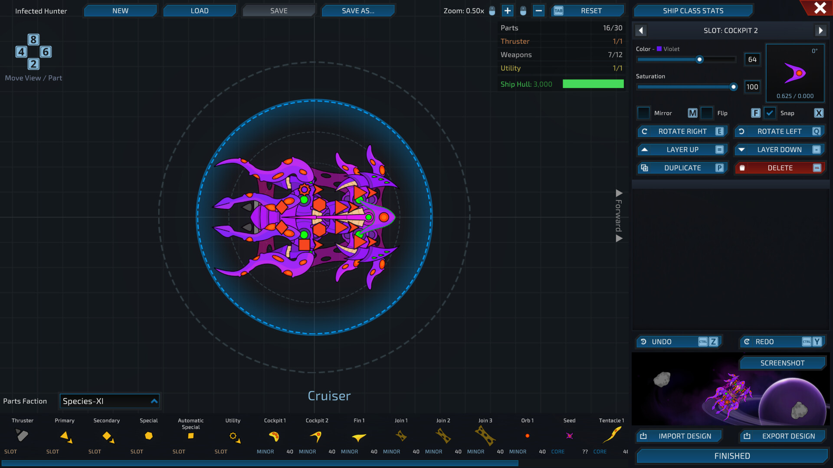The image size is (833, 468).
Task: Open the LOAD menu
Action: pyautogui.click(x=200, y=10)
